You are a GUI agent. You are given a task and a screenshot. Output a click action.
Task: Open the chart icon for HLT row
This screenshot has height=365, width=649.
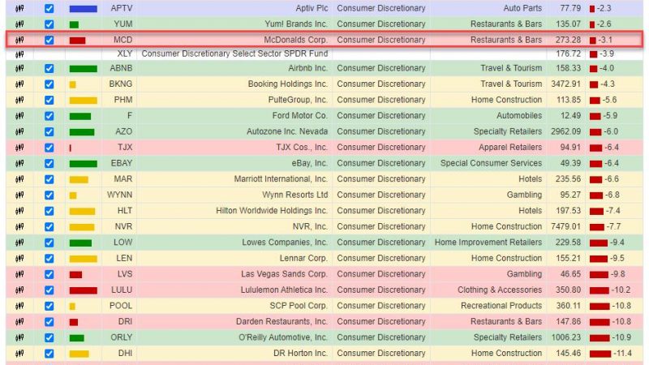(19, 211)
